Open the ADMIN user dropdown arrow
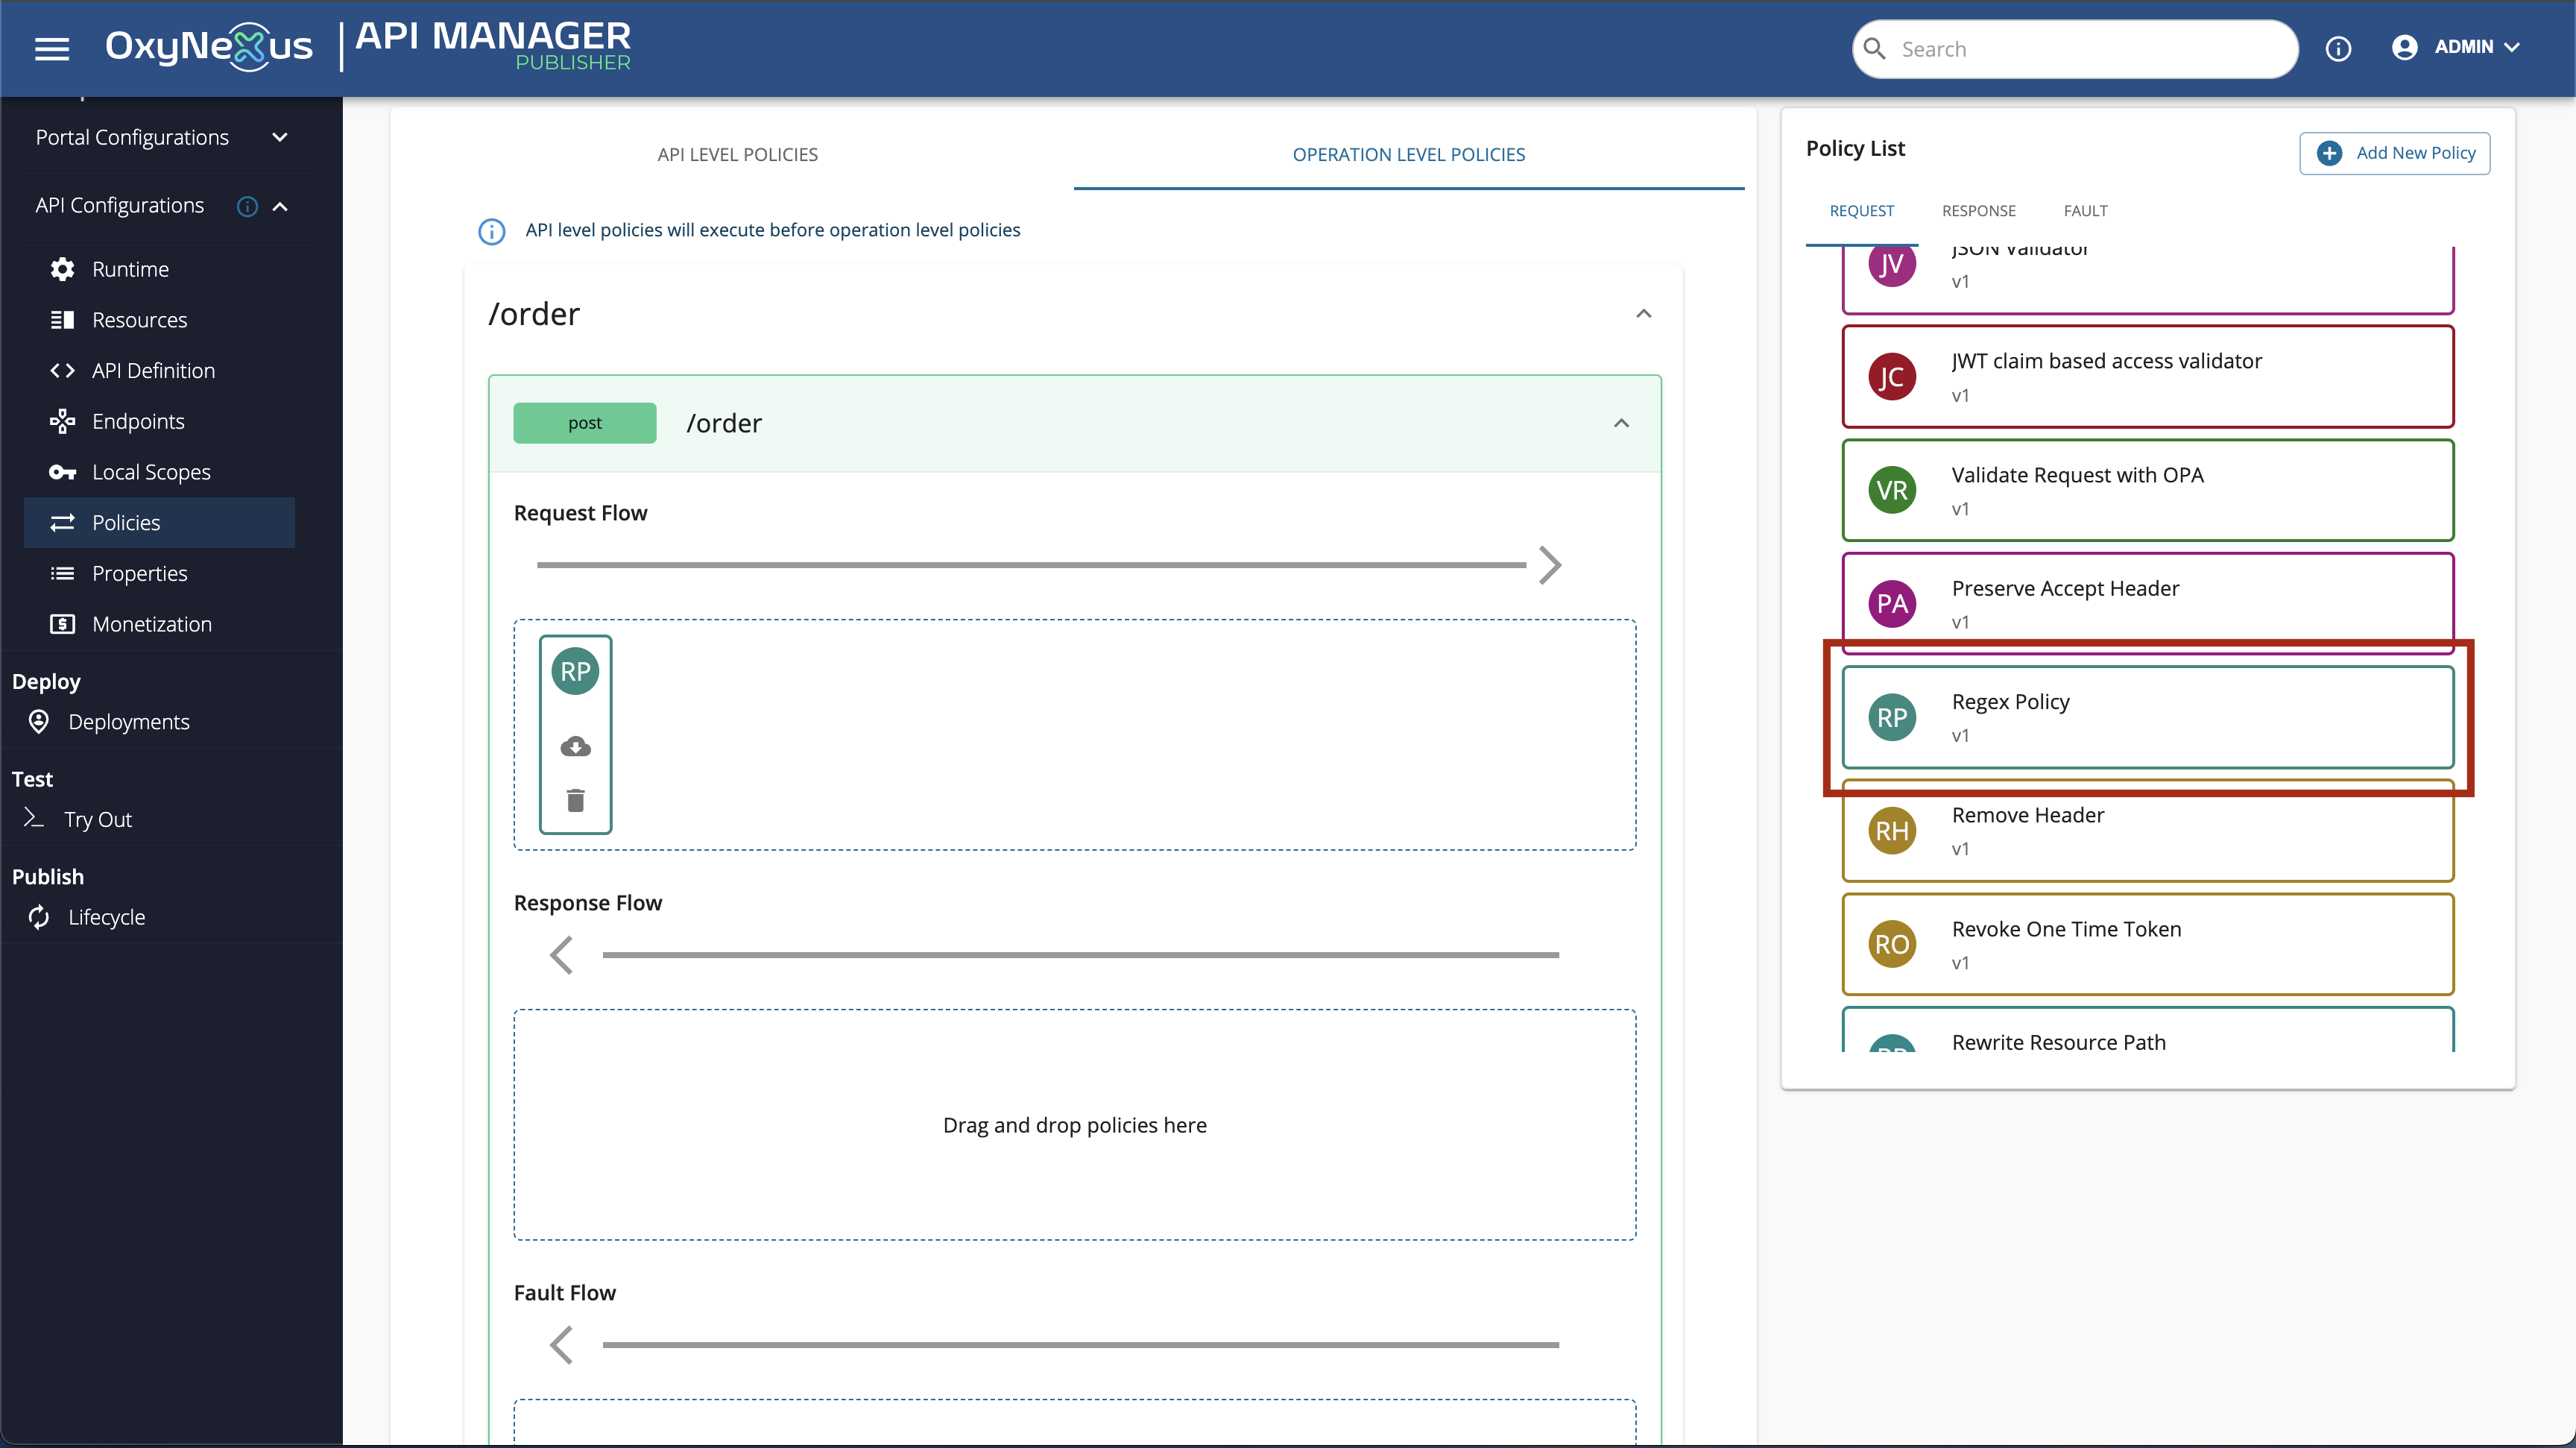The height and width of the screenshot is (1448, 2576). (2511, 47)
